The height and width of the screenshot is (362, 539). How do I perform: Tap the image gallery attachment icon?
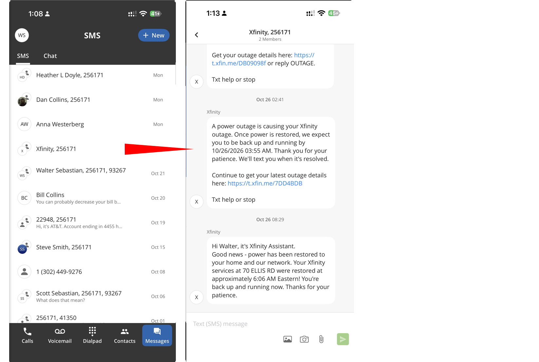coord(288,339)
